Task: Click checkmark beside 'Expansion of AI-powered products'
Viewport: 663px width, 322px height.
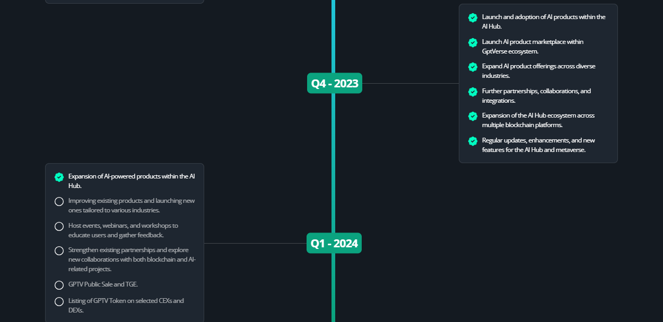Action: pos(59,177)
